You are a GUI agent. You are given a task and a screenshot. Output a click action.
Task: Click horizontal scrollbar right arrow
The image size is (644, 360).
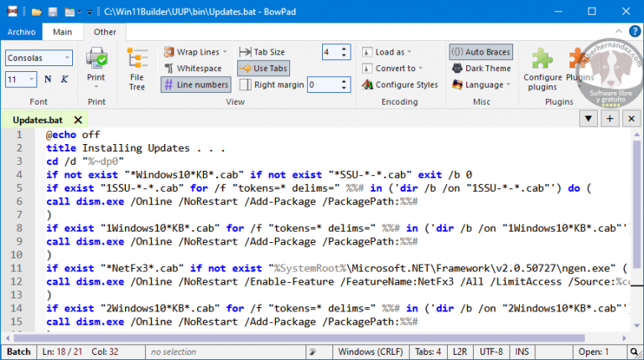[624, 338]
